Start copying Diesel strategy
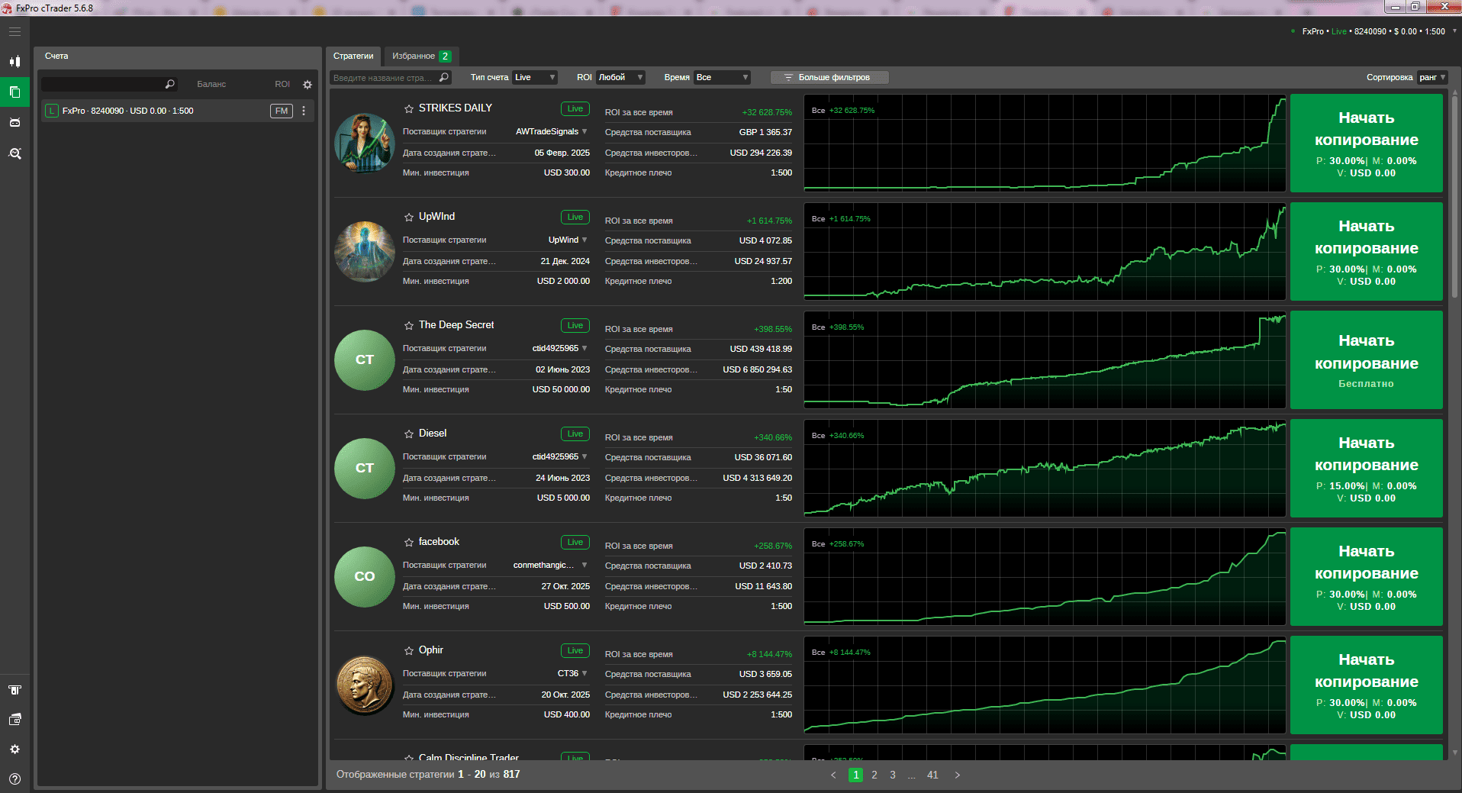The height and width of the screenshot is (793, 1462). point(1366,468)
